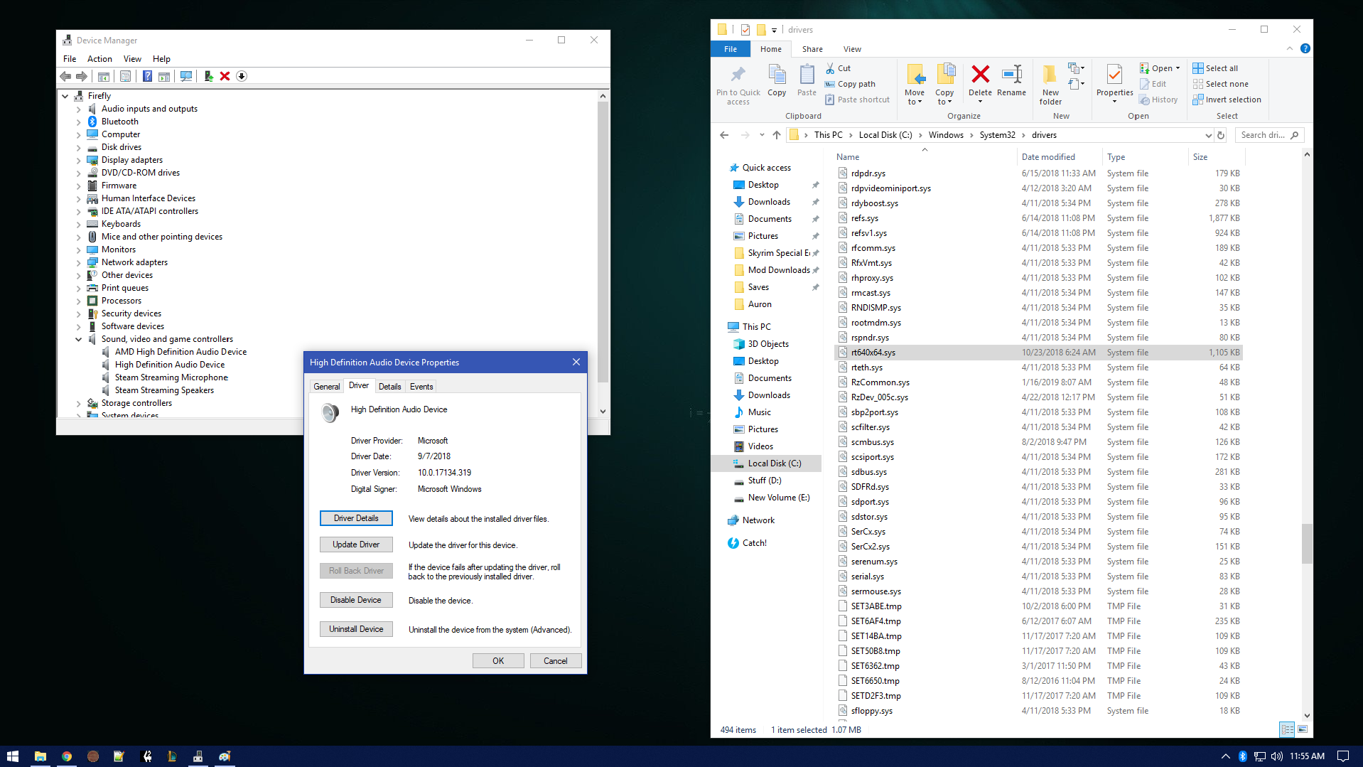This screenshot has width=1363, height=767.
Task: Click OK in the properties dialog
Action: (x=498, y=661)
